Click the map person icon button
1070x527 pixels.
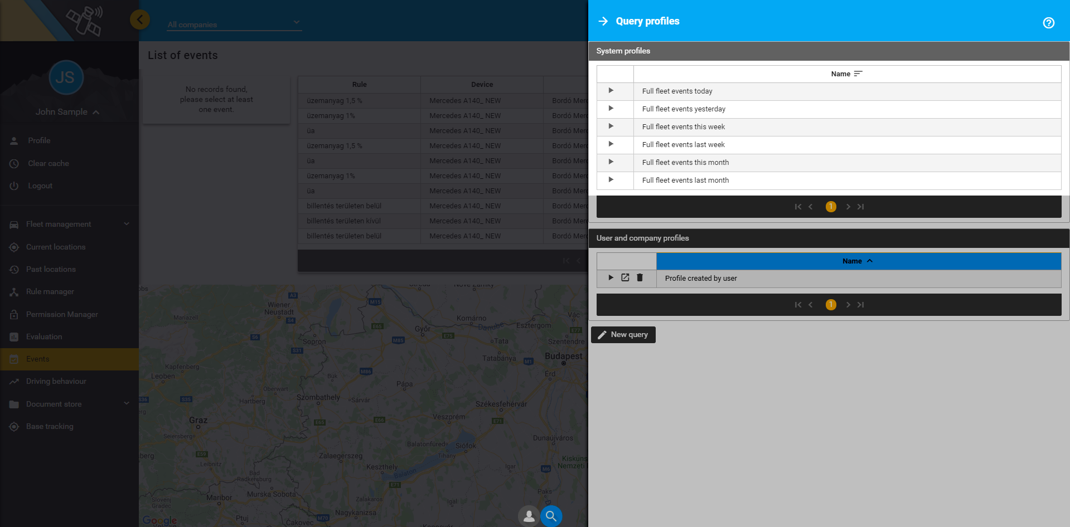(x=528, y=516)
